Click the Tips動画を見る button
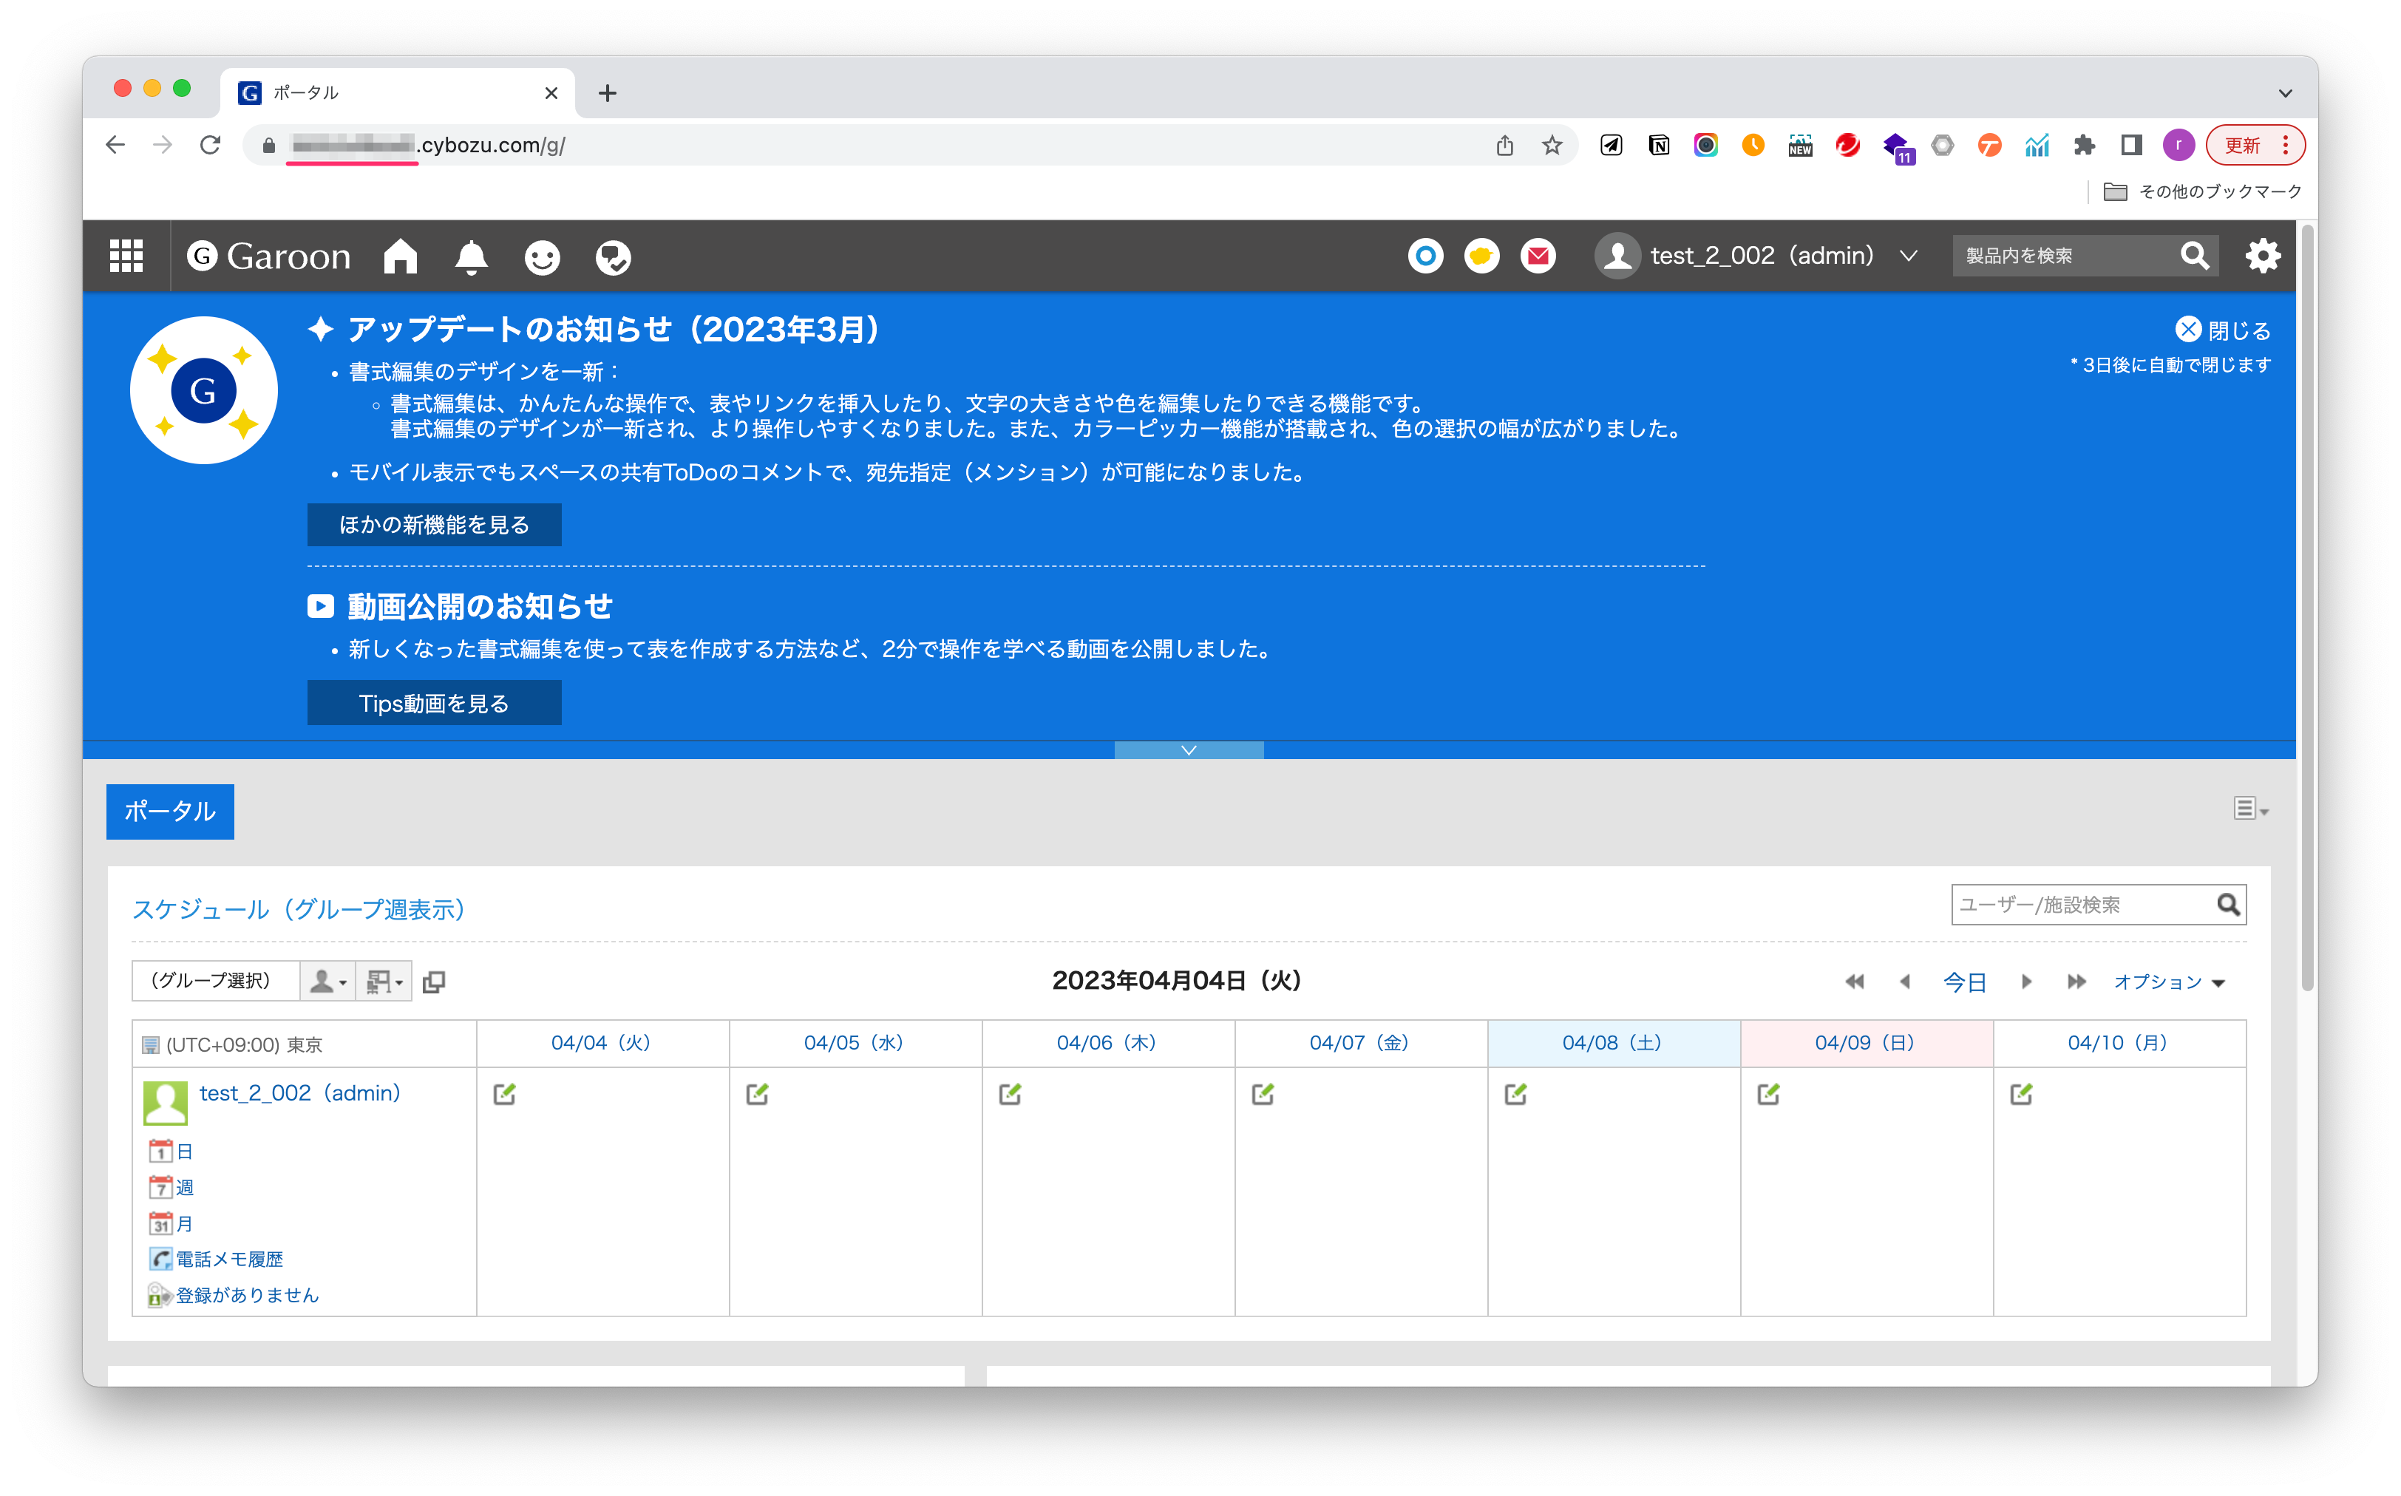This screenshot has height=1496, width=2401. click(435, 702)
